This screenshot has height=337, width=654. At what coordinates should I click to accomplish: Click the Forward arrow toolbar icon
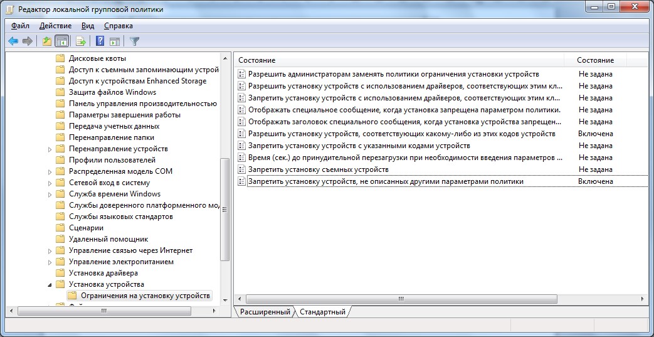click(27, 41)
